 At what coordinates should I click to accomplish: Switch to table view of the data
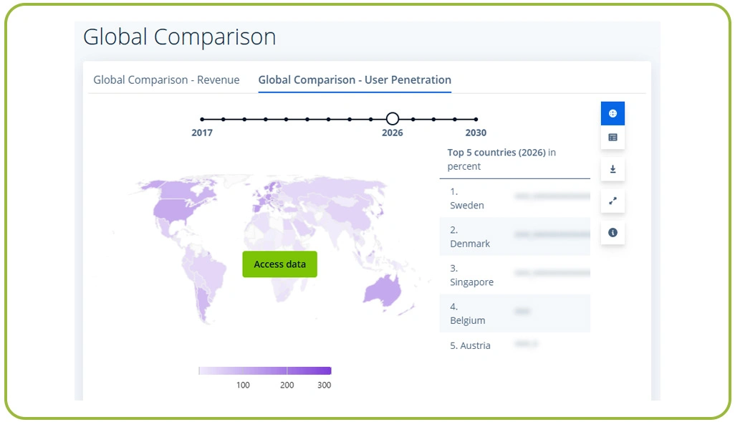click(612, 138)
